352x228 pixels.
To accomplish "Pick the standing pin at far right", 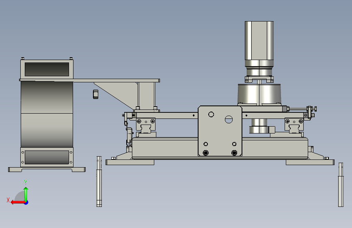I will 341,185.
